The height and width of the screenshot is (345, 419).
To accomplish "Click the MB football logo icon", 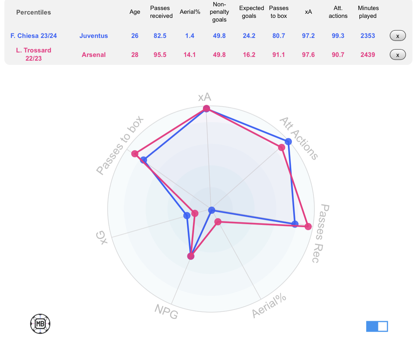I will tap(40, 323).
